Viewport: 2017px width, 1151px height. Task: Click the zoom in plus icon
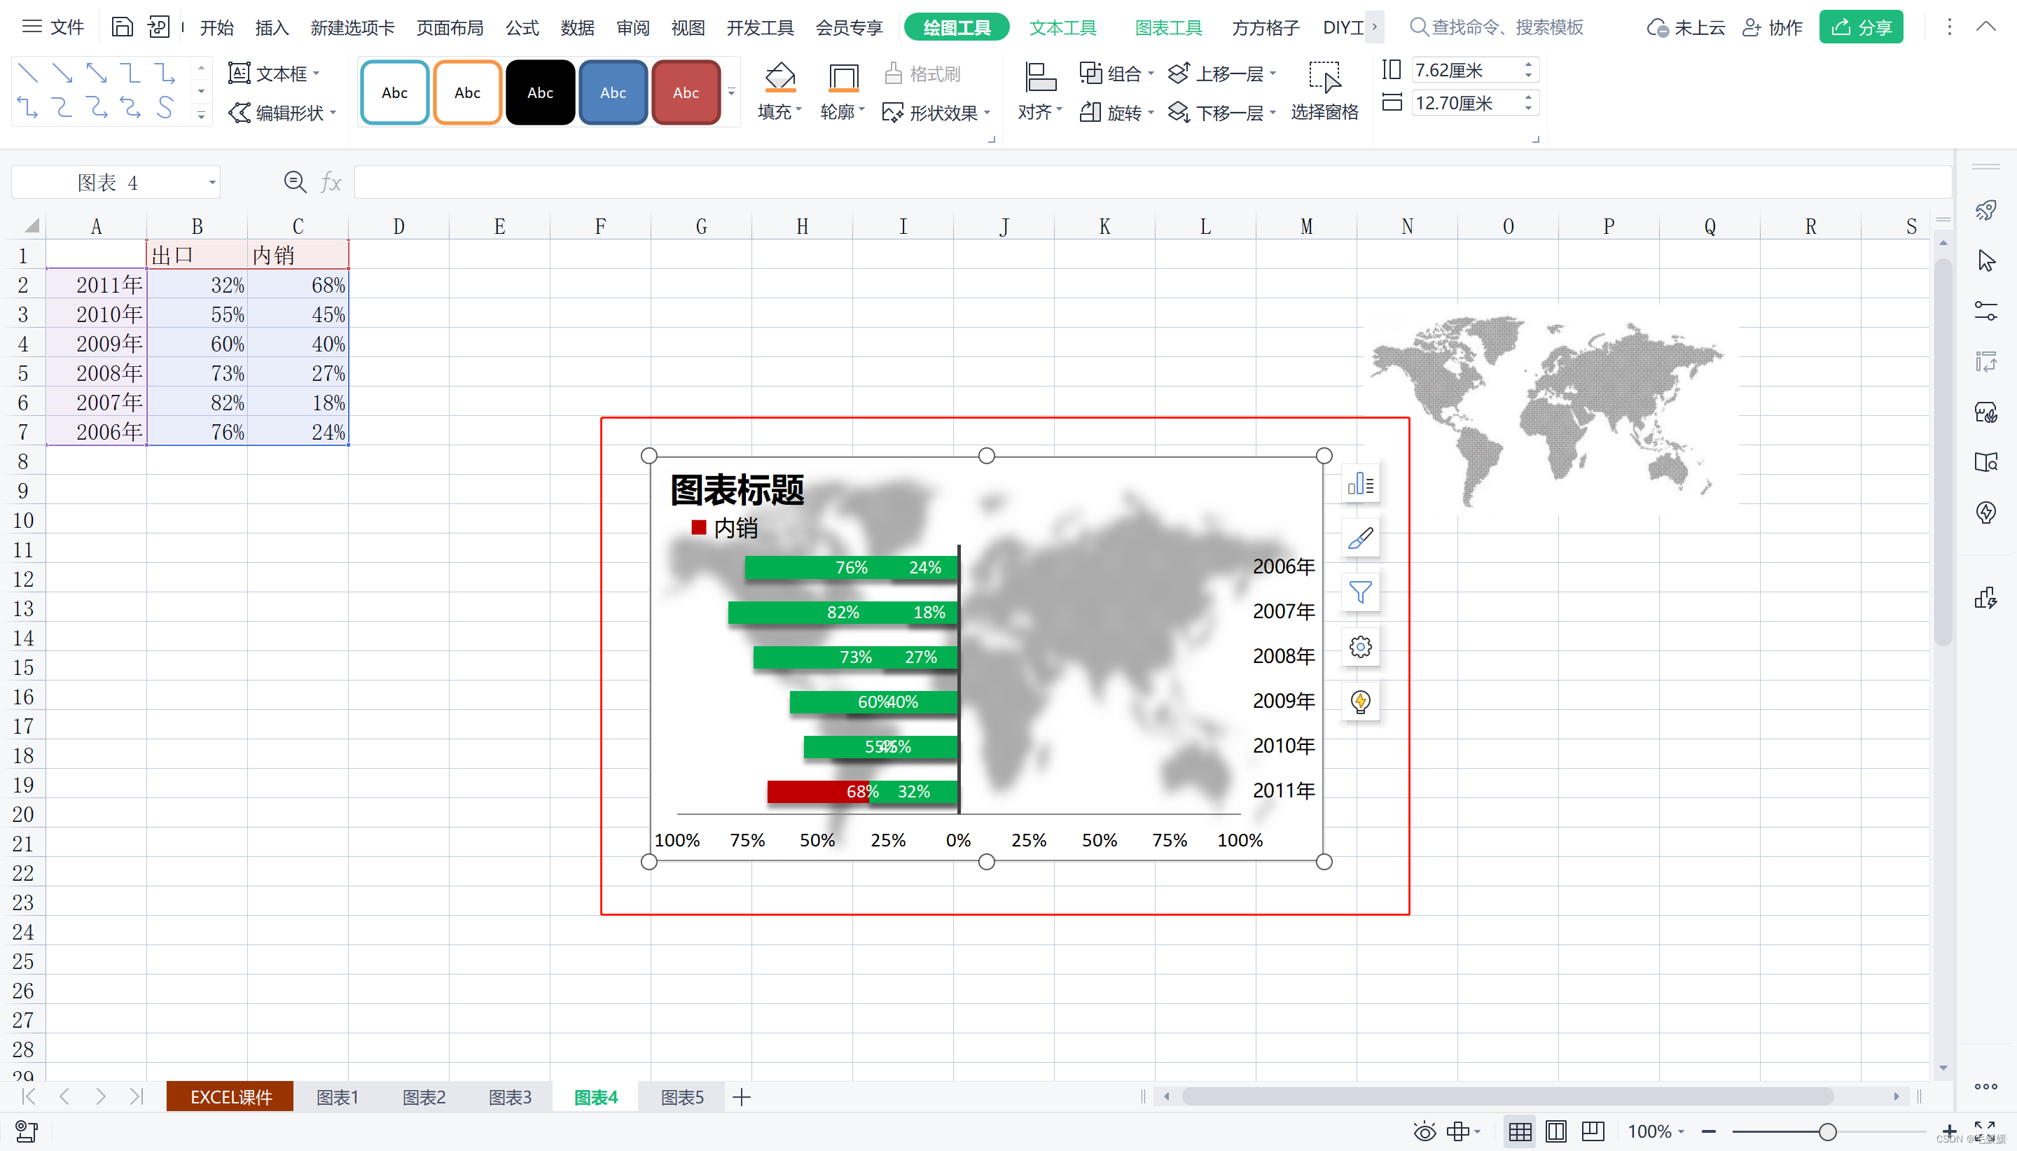tap(1949, 1131)
